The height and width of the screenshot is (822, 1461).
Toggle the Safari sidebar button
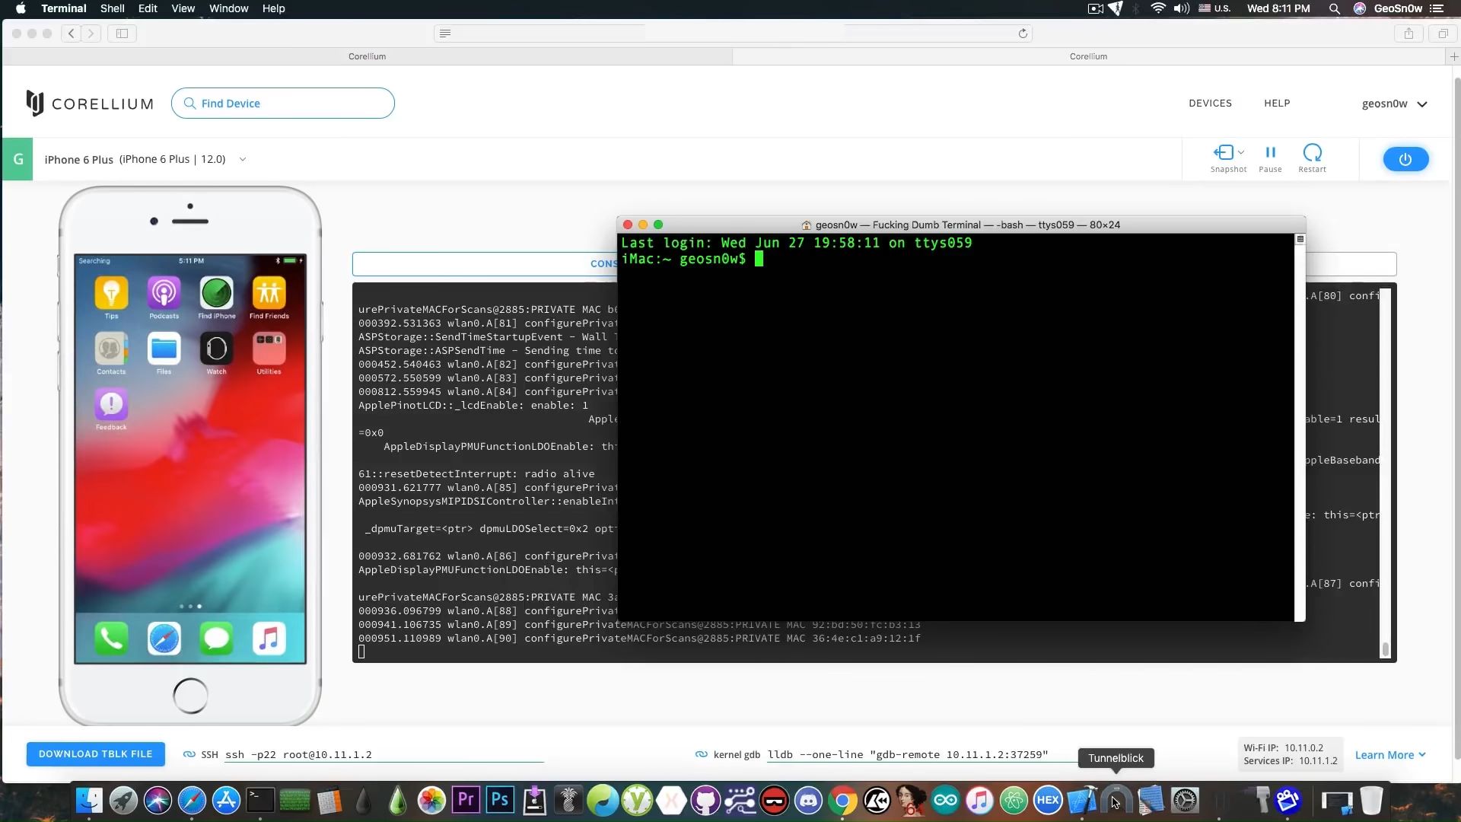(122, 33)
